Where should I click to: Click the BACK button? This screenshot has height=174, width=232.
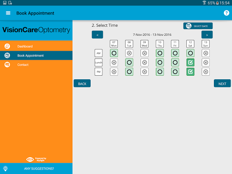tap(82, 83)
